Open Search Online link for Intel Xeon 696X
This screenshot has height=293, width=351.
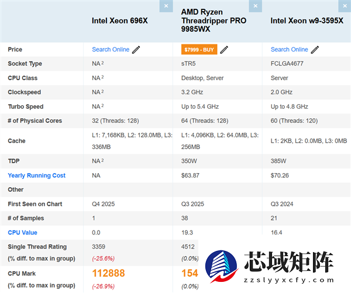click(111, 50)
